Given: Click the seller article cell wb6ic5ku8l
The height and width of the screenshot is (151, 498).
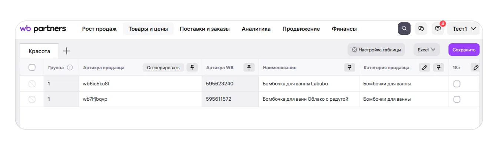Looking at the screenshot, I should (x=96, y=84).
